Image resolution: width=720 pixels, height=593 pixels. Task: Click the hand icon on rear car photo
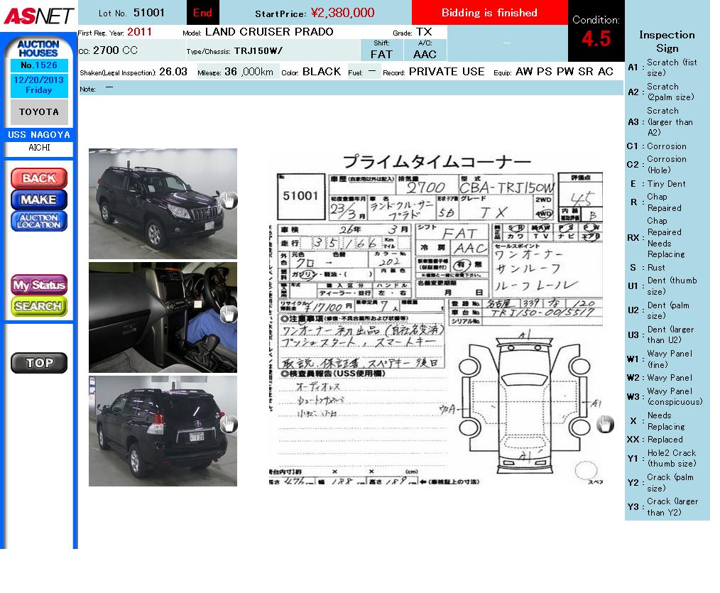[x=228, y=425]
